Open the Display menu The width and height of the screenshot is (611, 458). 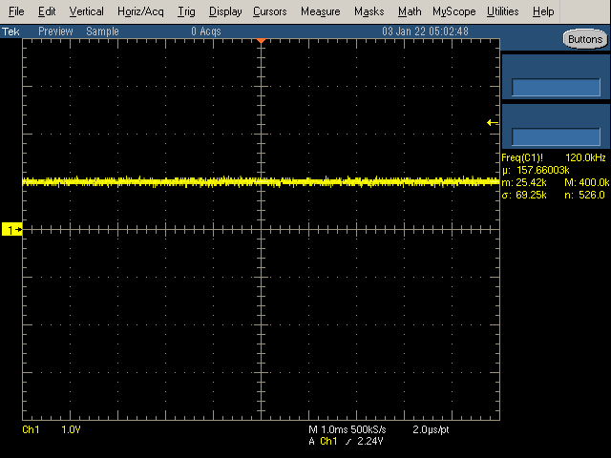click(225, 11)
